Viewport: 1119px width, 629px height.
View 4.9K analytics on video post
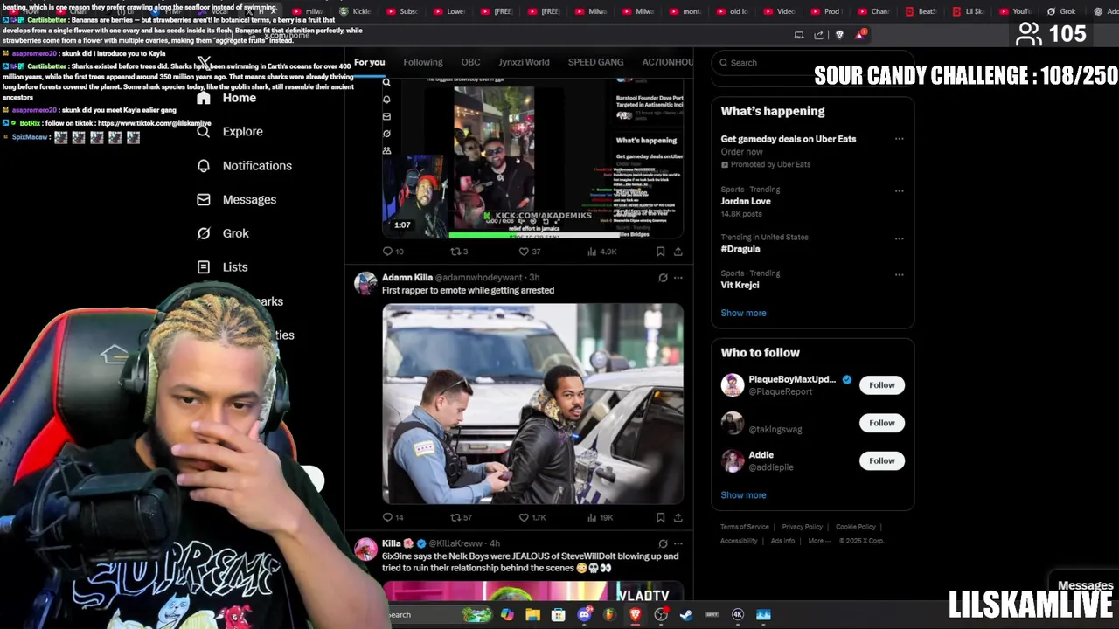click(601, 252)
